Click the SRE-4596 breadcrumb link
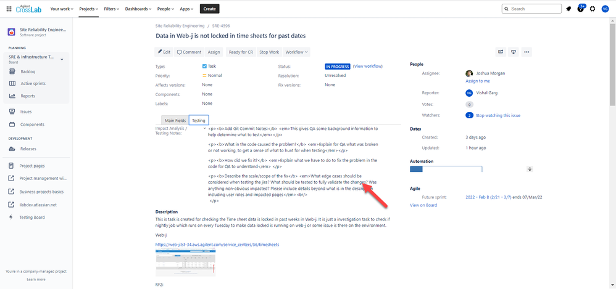Viewport: 616px width, 289px height. point(221,26)
